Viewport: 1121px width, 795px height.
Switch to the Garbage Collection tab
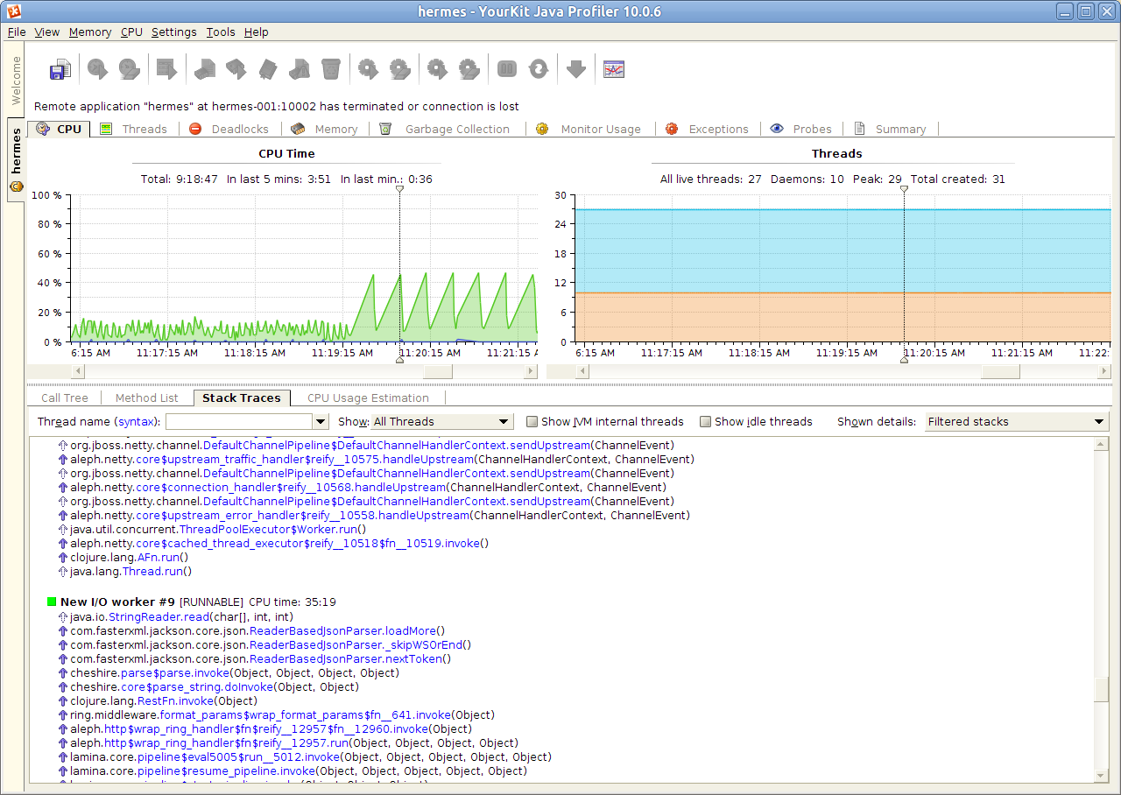point(456,130)
